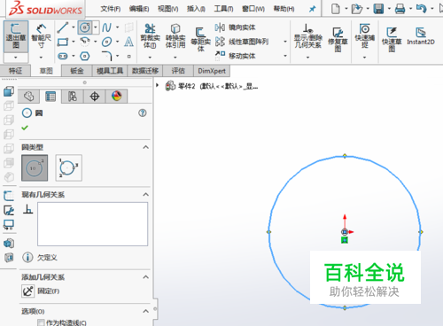
Task: Pin the menu bar
Action: pyautogui.click(x=312, y=9)
